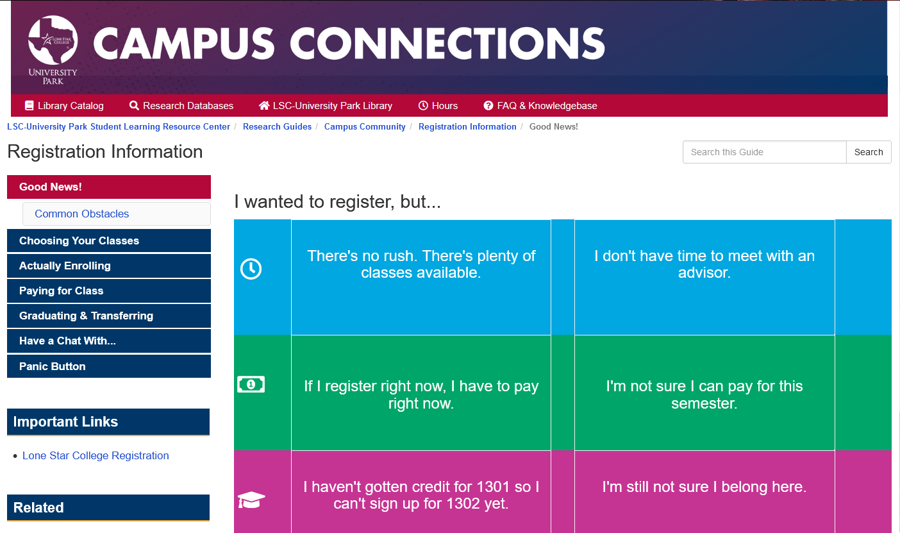Click the clock icon in the blue row

[251, 269]
